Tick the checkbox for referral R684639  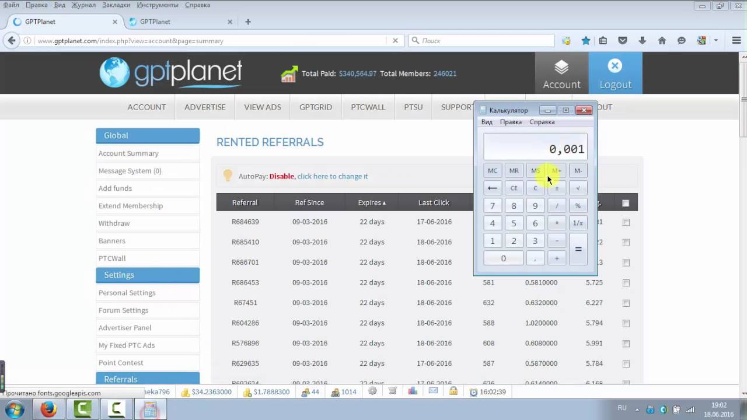(626, 222)
